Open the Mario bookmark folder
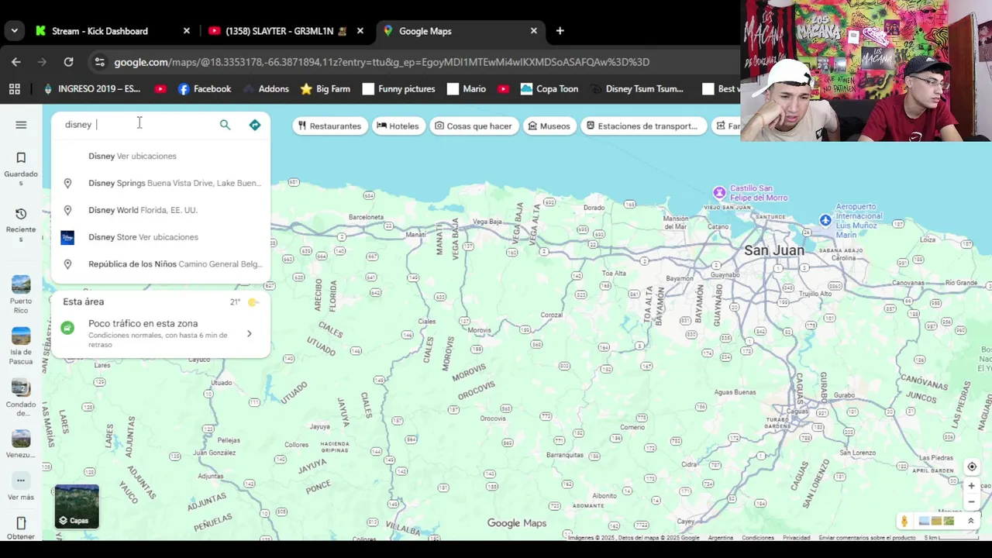The image size is (992, 558). coord(467,89)
